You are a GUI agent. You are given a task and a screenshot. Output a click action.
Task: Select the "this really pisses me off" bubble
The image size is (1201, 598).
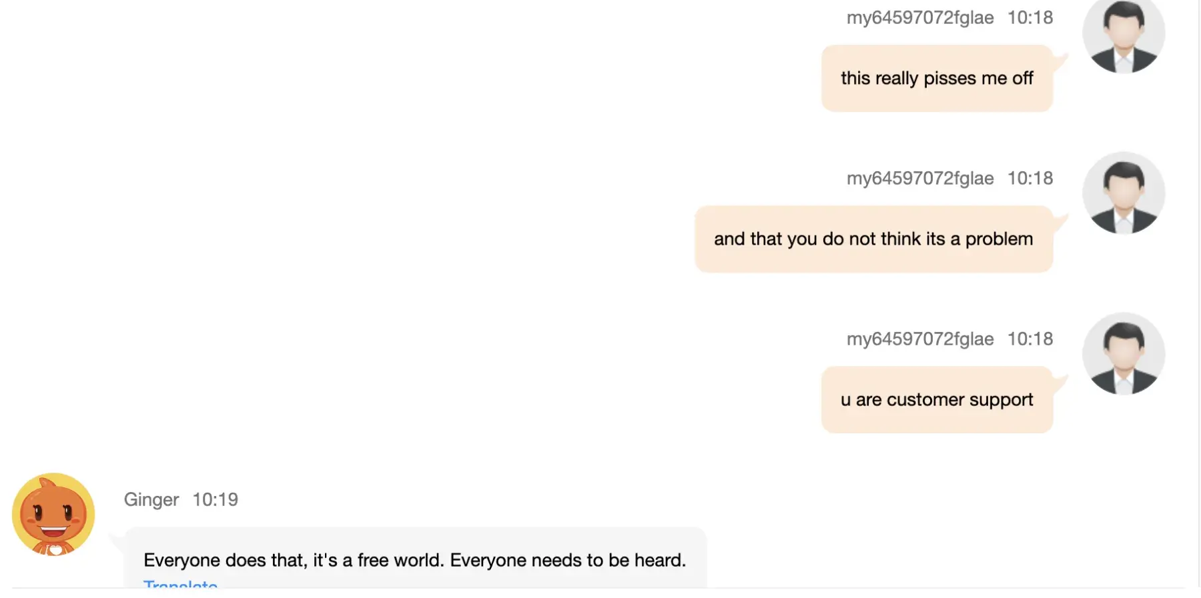[937, 79]
